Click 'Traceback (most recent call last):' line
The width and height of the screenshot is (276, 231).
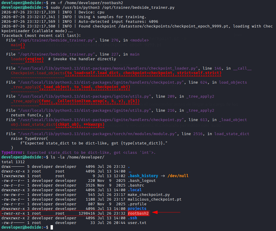click(x=41, y=36)
